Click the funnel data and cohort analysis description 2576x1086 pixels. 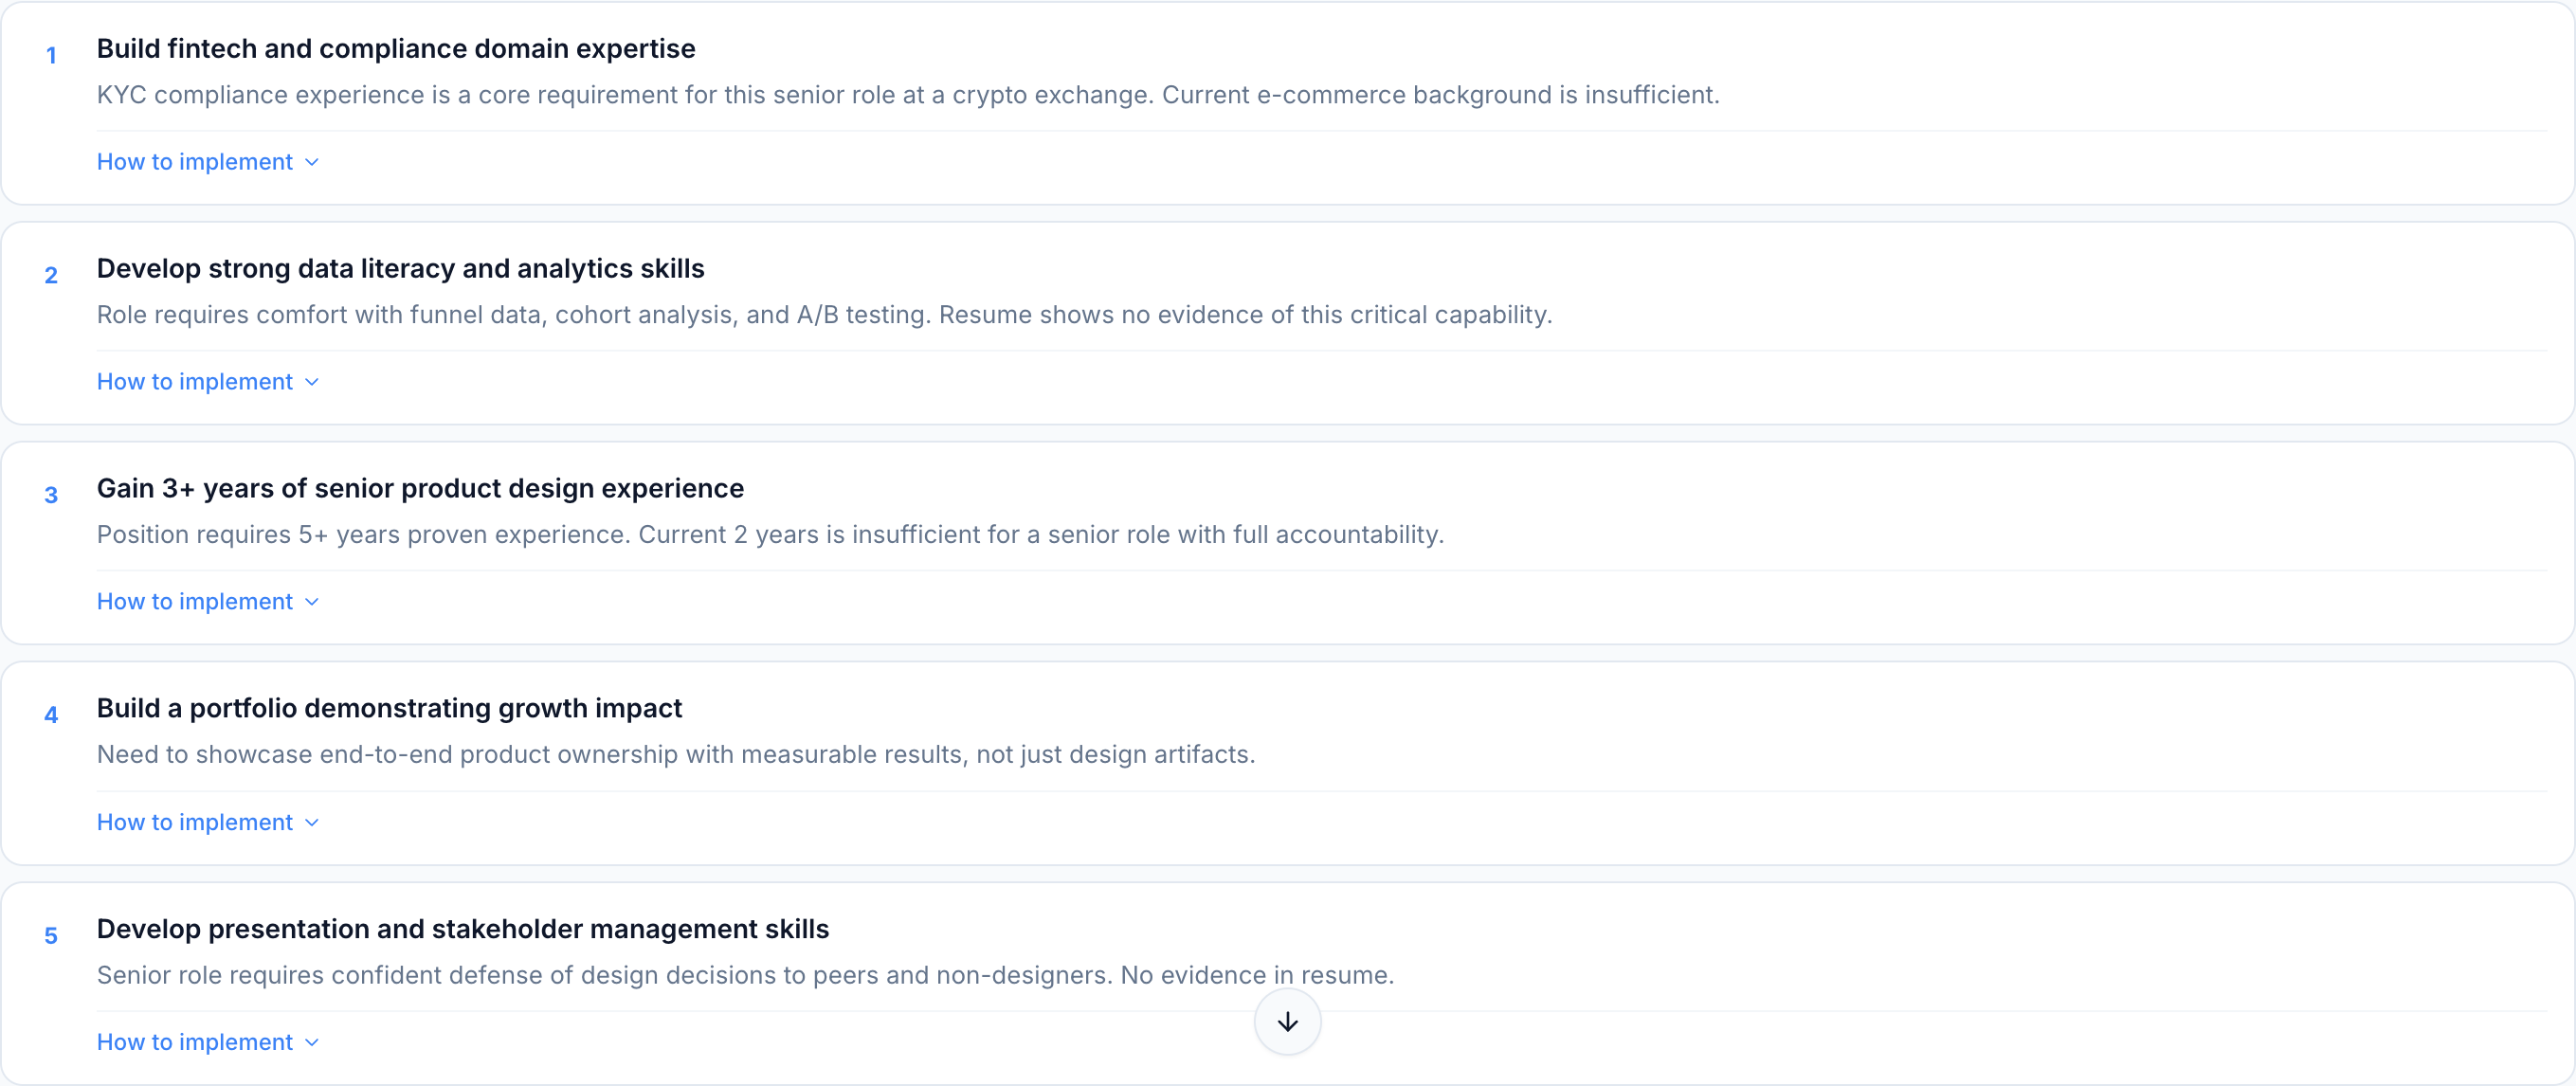[824, 315]
